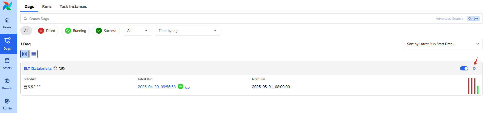Open the ELT Databricks DAG link

(x=38, y=68)
